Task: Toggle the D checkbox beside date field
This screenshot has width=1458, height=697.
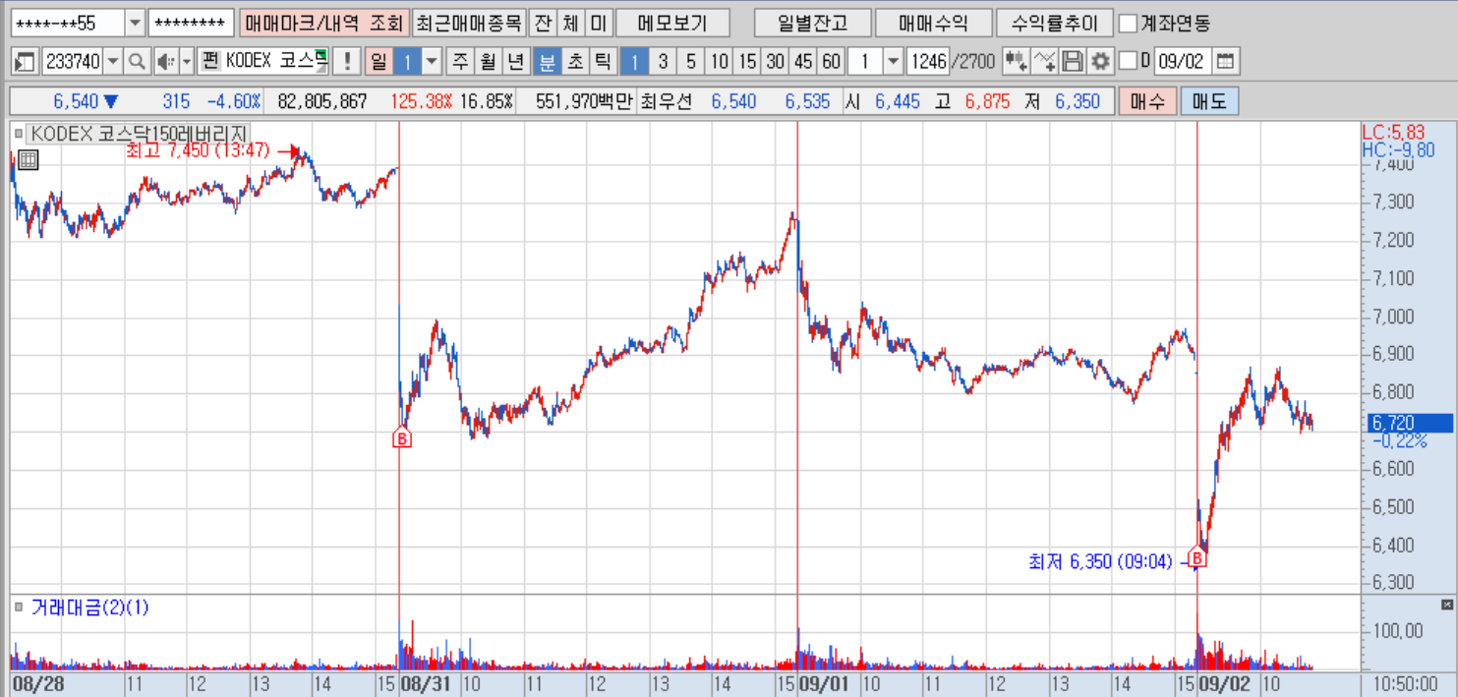Action: [x=1128, y=61]
